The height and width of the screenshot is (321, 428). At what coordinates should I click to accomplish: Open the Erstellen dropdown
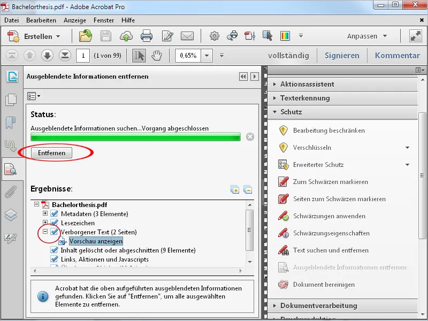(39, 36)
